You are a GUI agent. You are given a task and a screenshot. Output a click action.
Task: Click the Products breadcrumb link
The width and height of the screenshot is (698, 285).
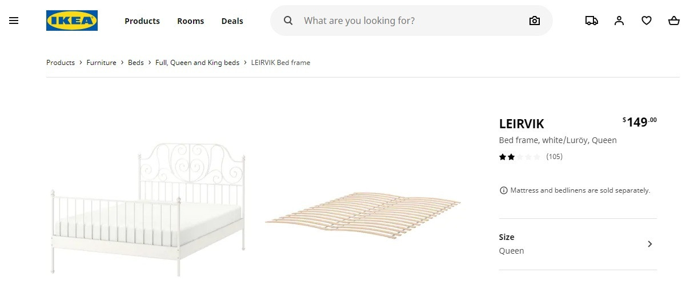pos(61,63)
